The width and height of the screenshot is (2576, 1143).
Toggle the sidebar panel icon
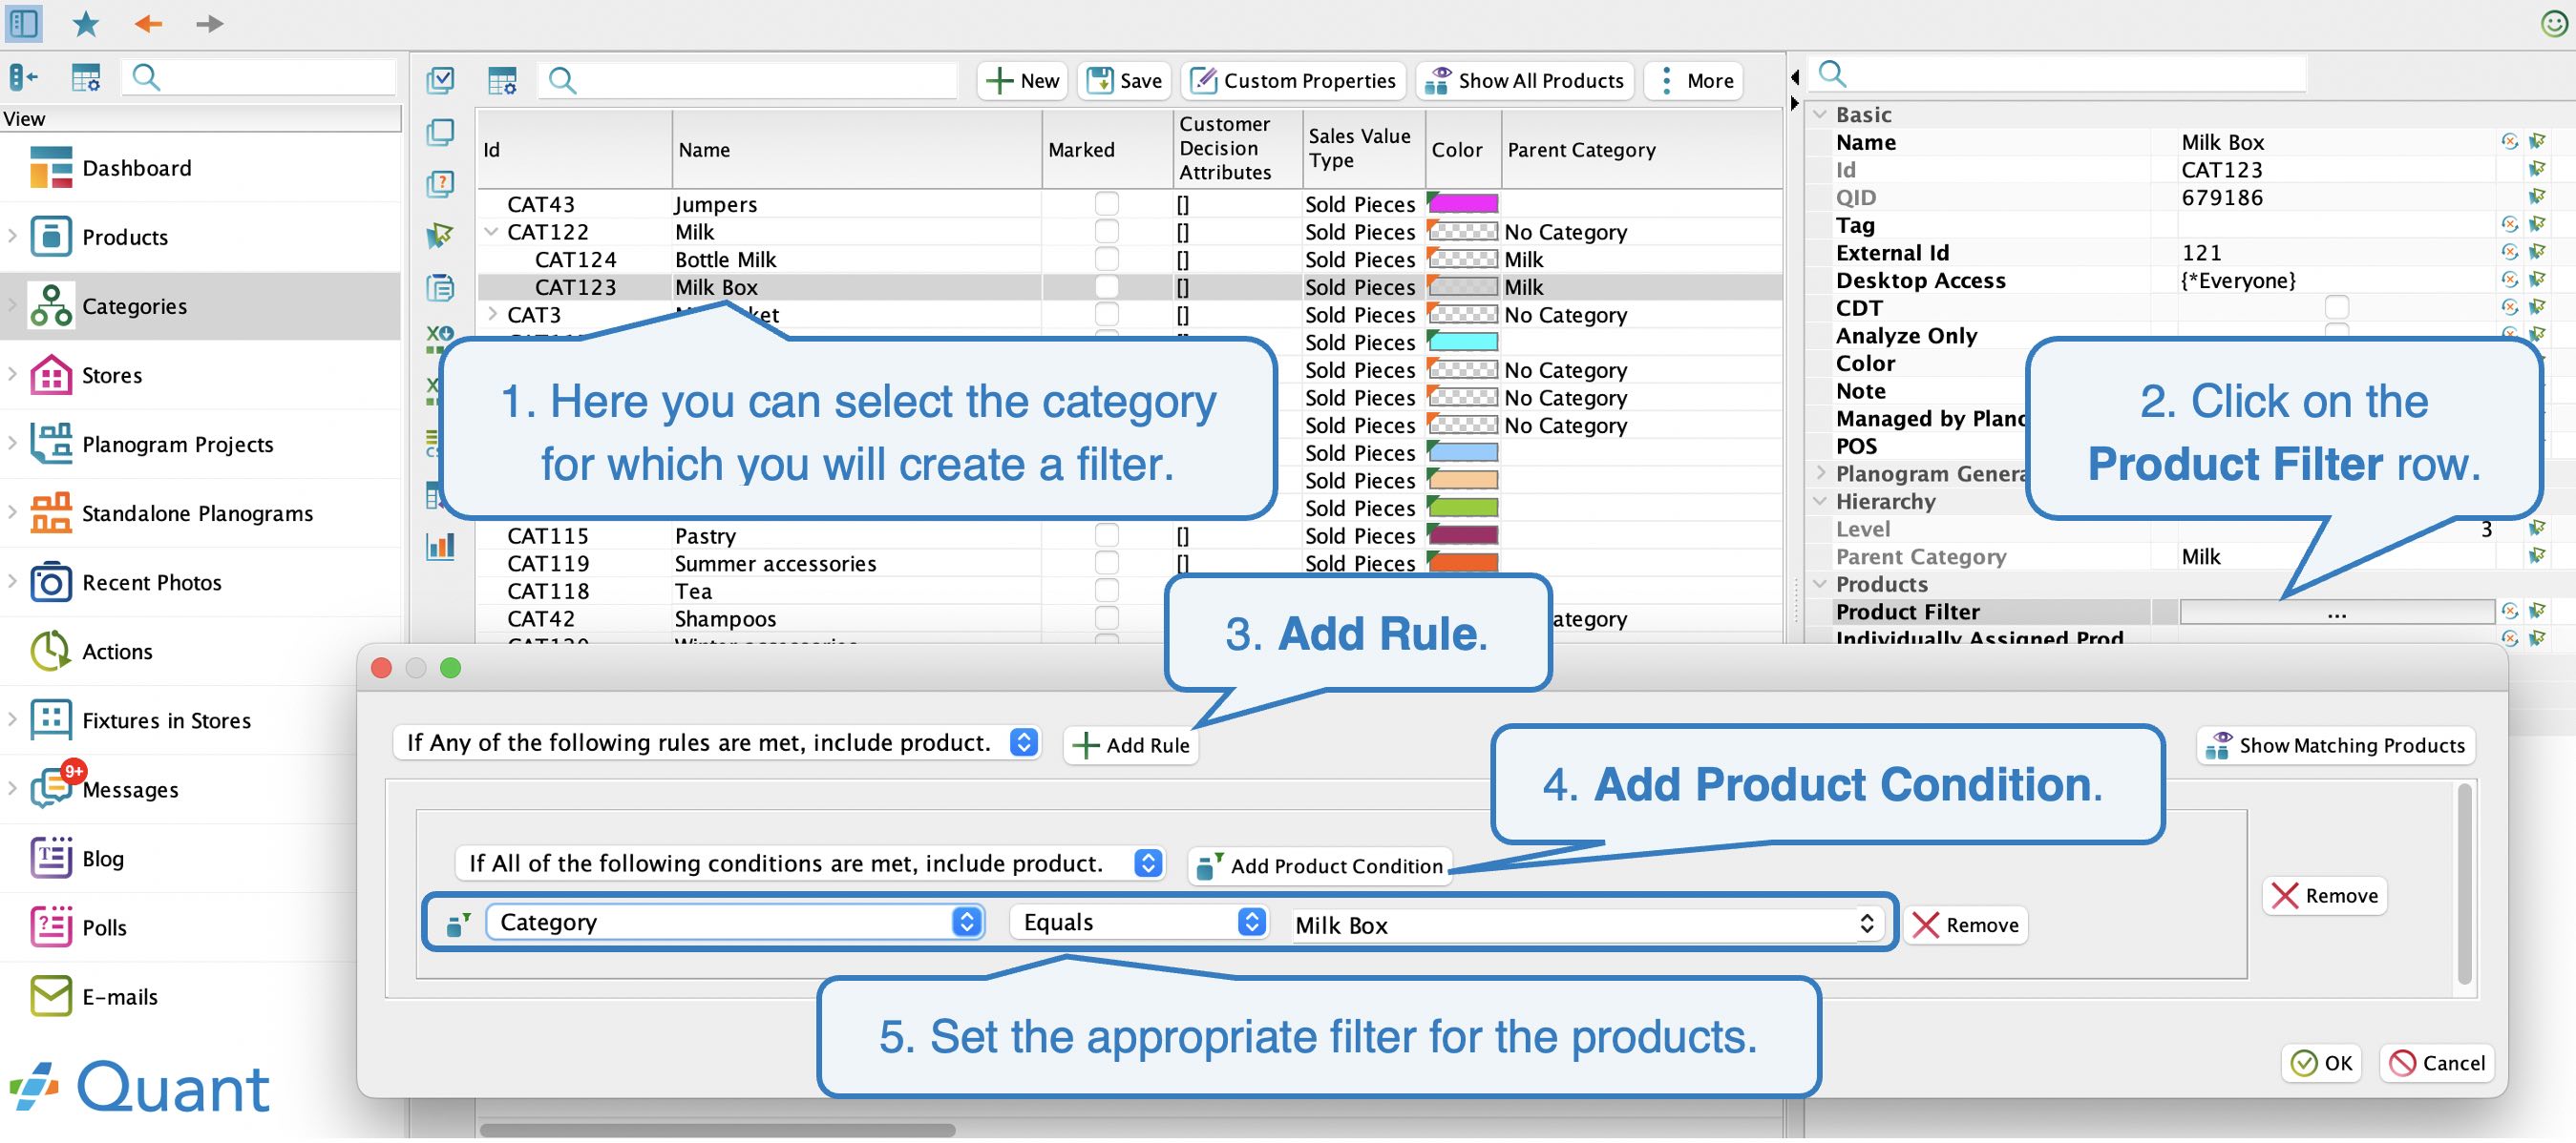click(24, 23)
